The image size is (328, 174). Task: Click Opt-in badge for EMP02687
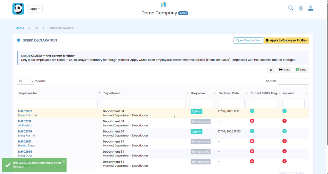pos(196,111)
